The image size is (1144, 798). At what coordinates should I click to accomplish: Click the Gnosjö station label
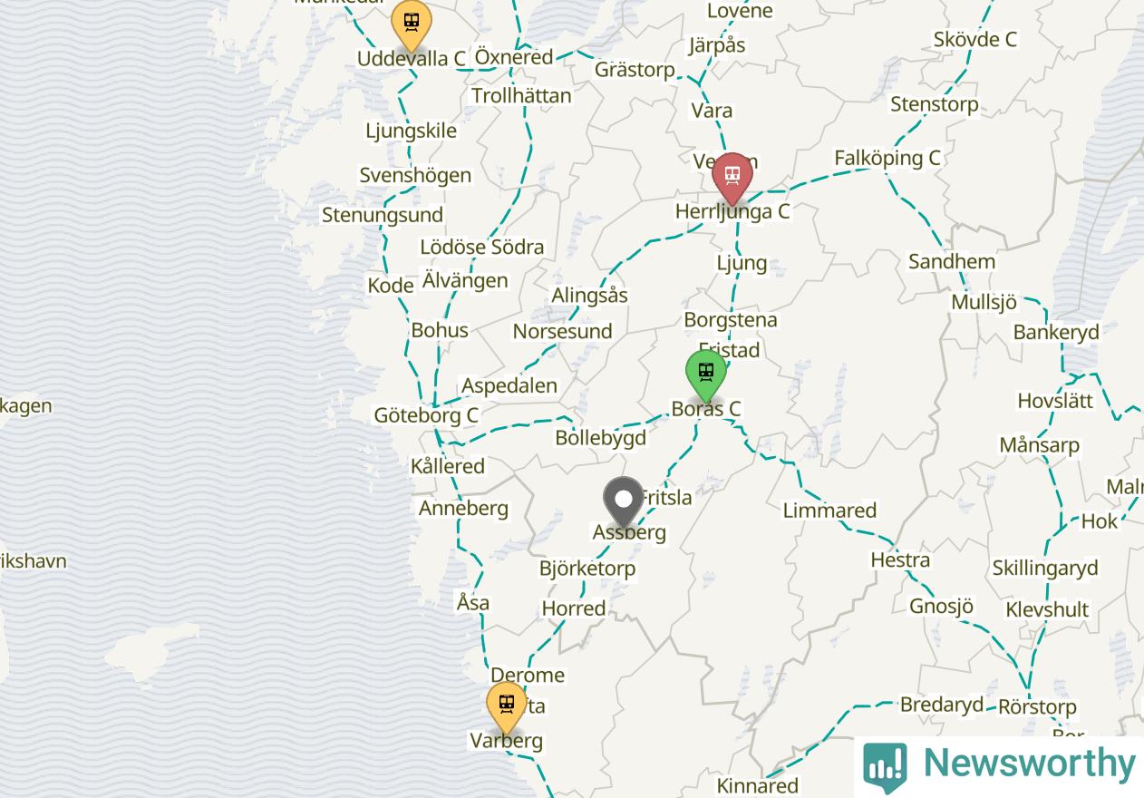[x=941, y=606]
